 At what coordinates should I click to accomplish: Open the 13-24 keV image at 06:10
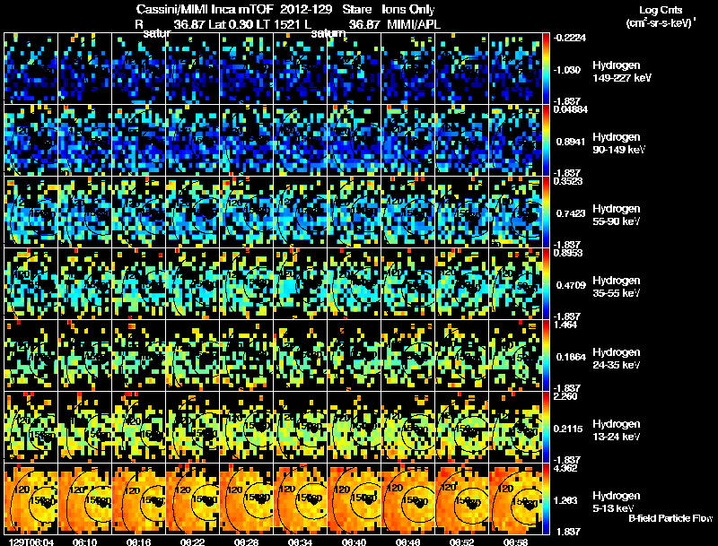click(x=84, y=427)
